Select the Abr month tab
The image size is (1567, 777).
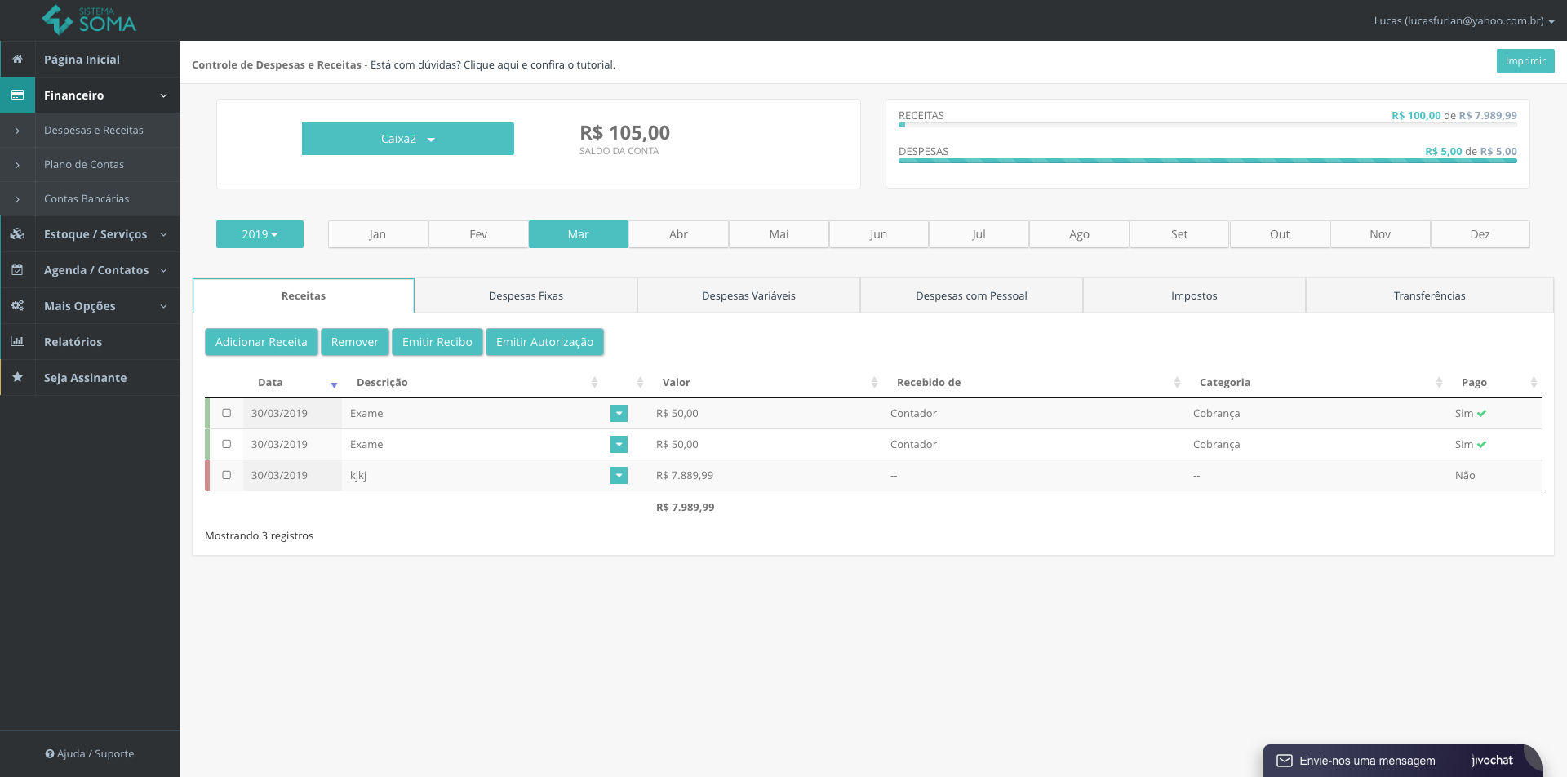pos(678,234)
